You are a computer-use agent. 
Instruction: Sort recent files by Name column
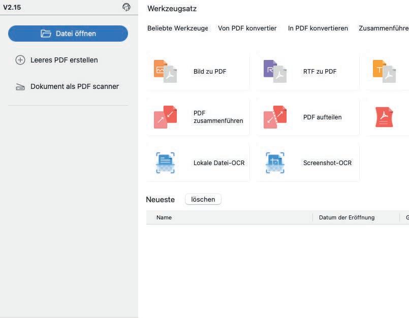coord(164,217)
